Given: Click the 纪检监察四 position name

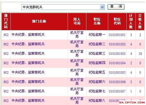Looking at the screenshot, I should pyautogui.click(x=97, y=63).
